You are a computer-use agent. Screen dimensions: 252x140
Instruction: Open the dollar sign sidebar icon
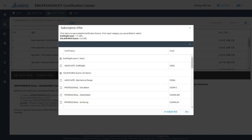[x=5, y=72]
